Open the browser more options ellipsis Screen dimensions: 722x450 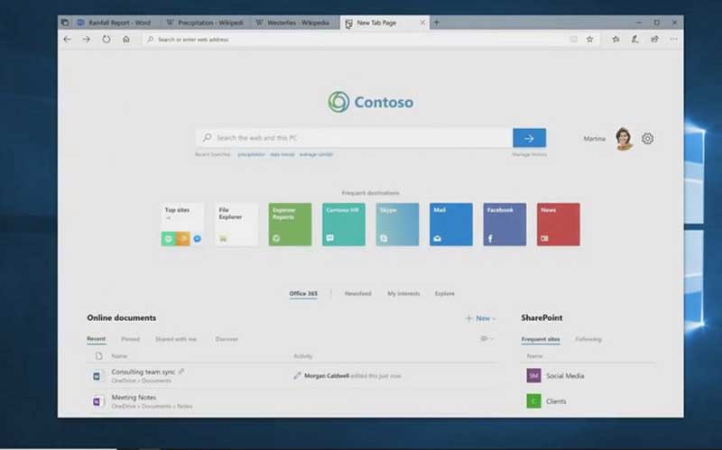673,40
